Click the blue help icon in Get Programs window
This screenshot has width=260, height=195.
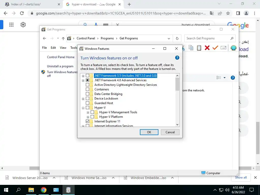[x=233, y=78]
